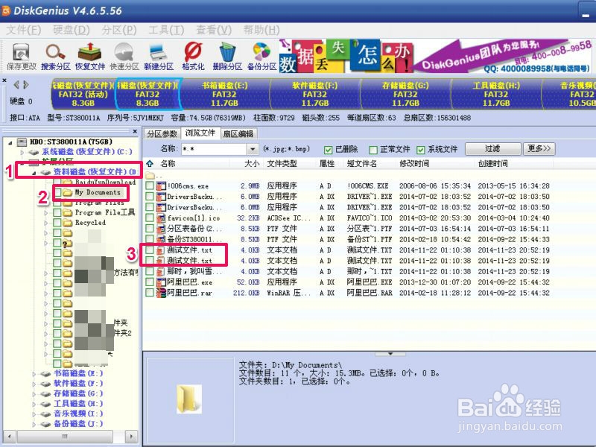Click the Recycled folder icon in tree
The image size is (596, 447).
point(68,223)
